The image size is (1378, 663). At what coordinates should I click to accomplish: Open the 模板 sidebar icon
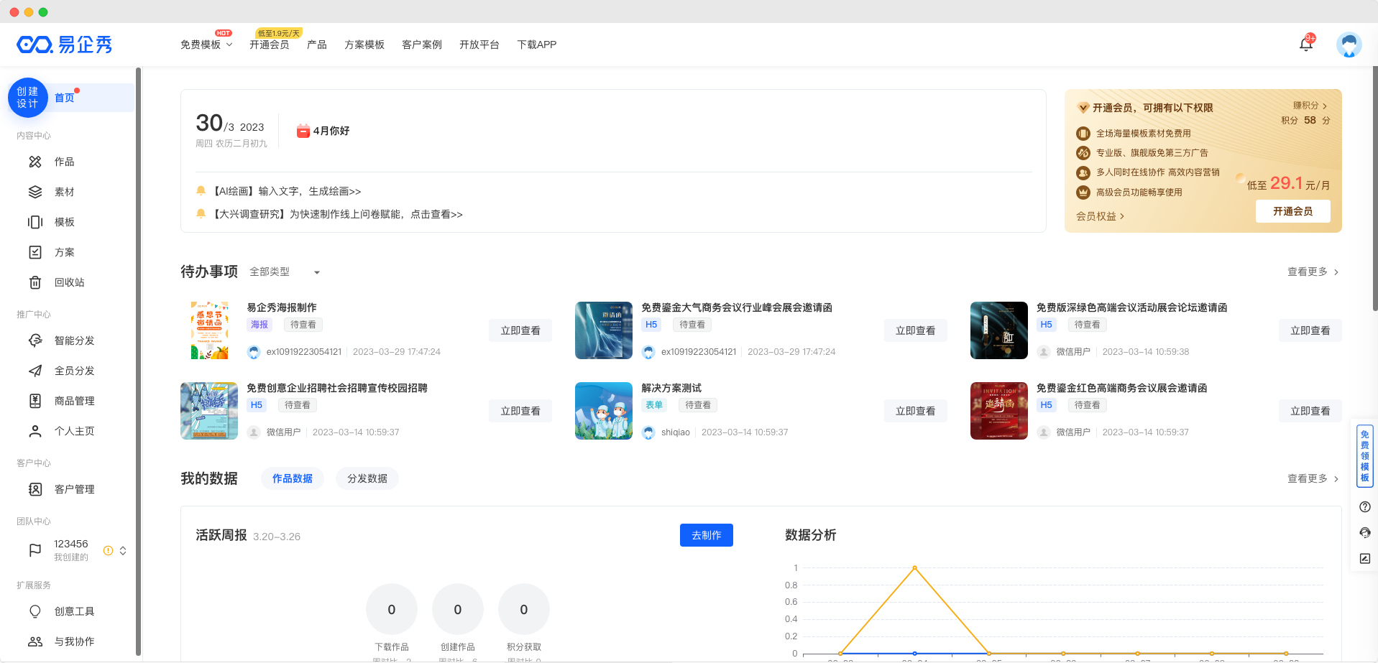point(35,223)
